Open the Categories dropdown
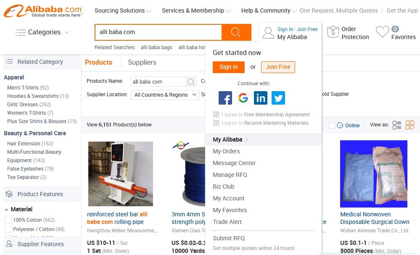Viewport: 420px width, 255px height. (42, 32)
